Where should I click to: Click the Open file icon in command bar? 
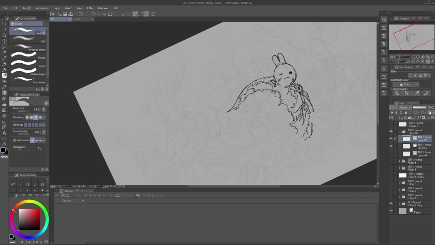(65, 14)
